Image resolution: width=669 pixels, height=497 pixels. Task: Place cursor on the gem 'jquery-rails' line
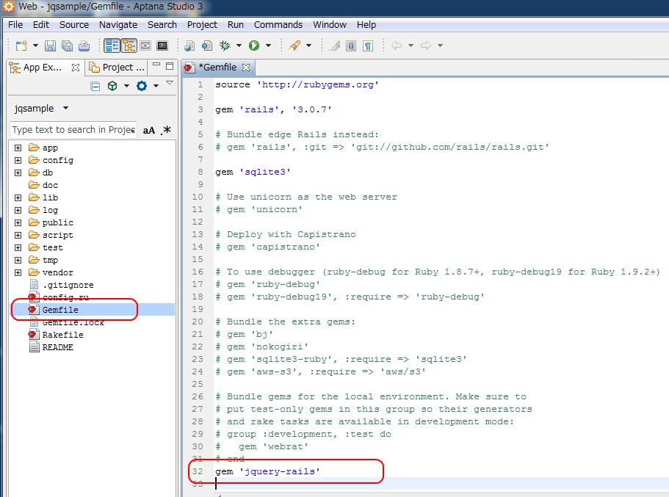click(x=267, y=471)
